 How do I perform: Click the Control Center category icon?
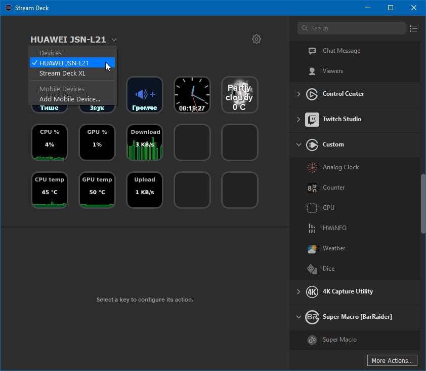312,94
